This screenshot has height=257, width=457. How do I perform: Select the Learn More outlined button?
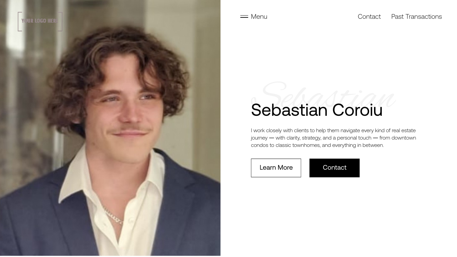click(x=276, y=168)
